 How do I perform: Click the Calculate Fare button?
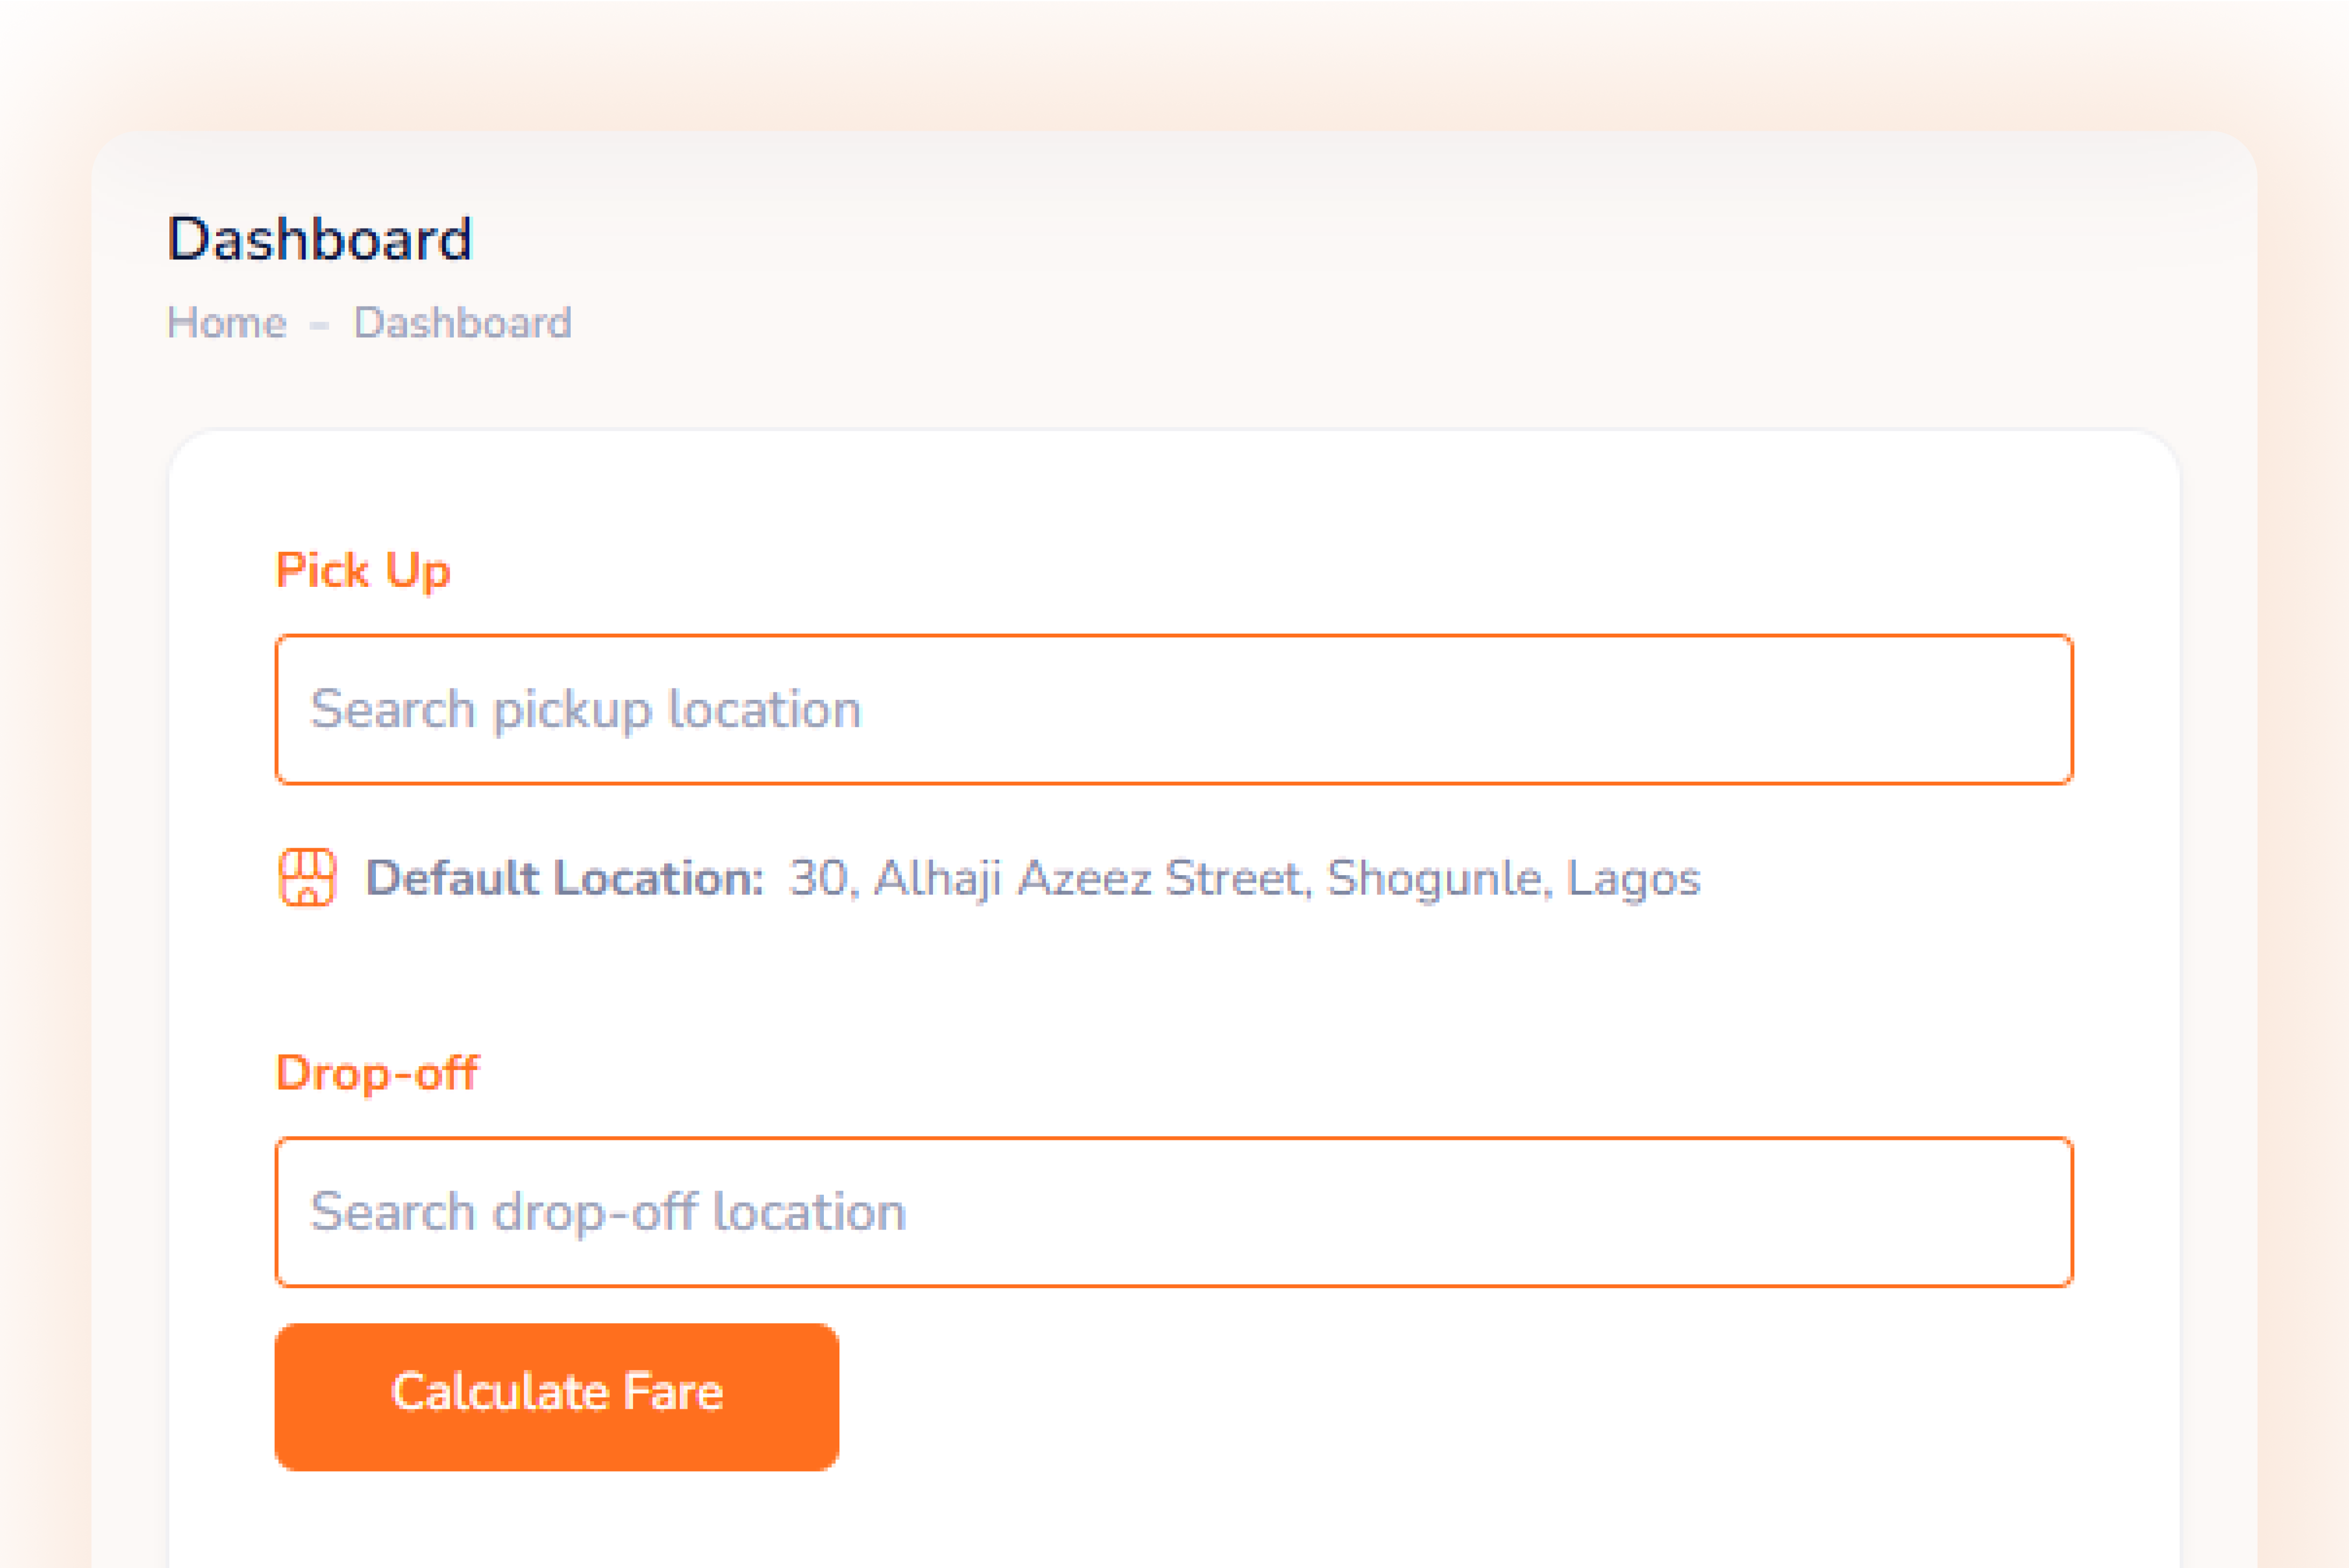pos(557,1397)
